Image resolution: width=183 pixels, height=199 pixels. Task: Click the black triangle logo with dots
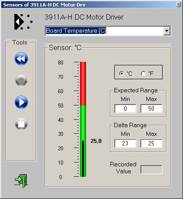(x=23, y=22)
